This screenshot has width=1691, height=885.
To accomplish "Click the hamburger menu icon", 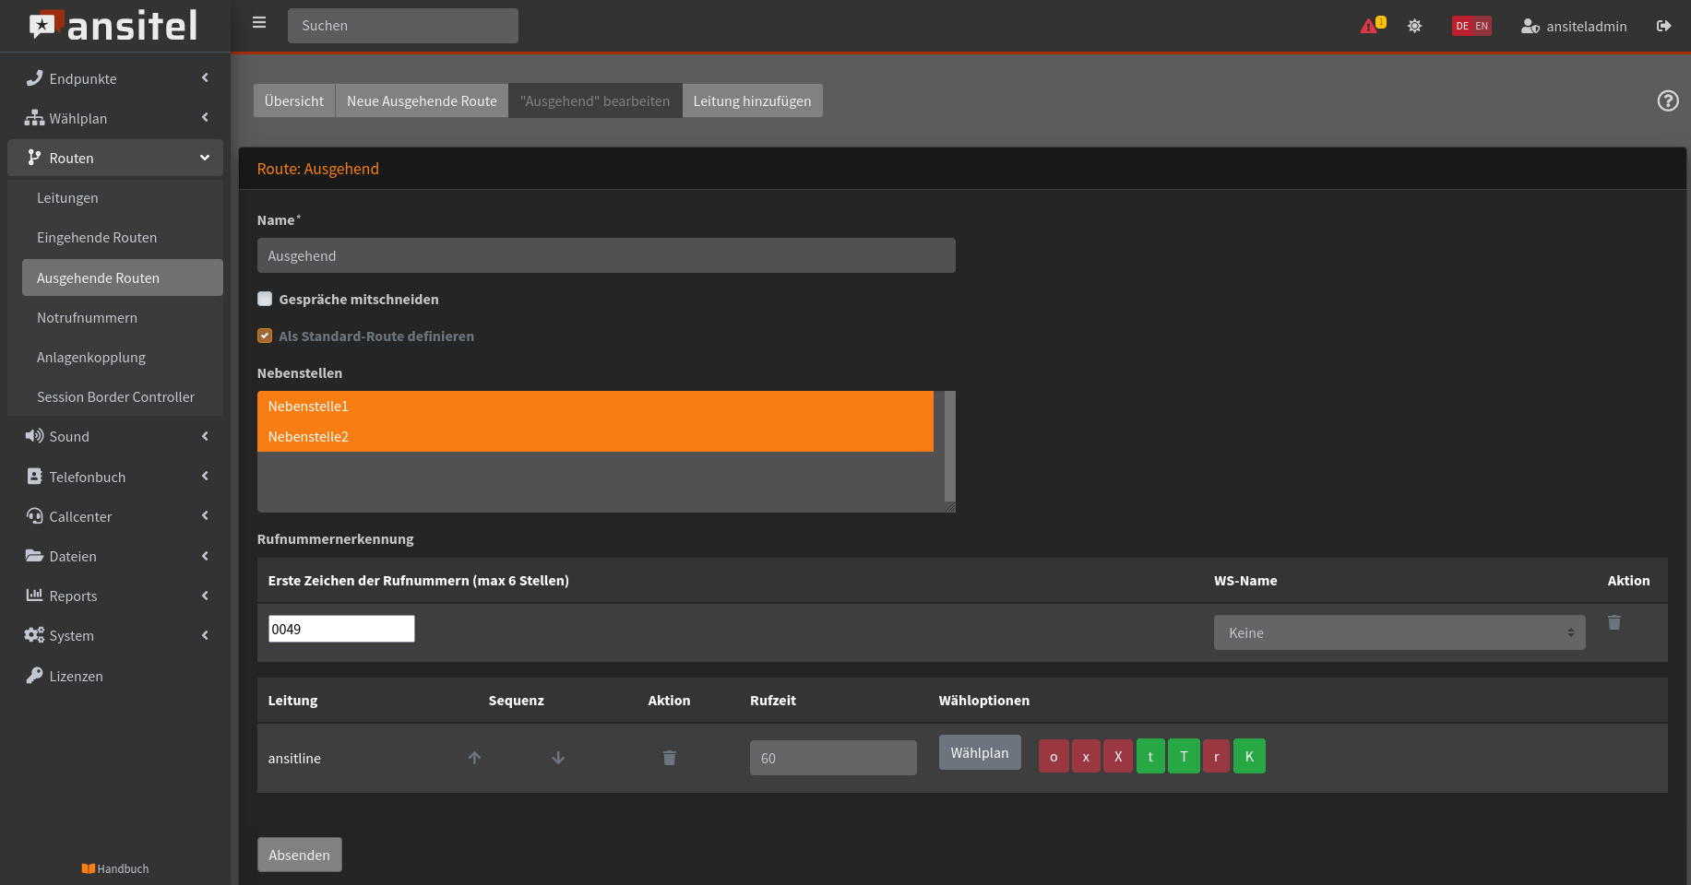I will coord(259,23).
